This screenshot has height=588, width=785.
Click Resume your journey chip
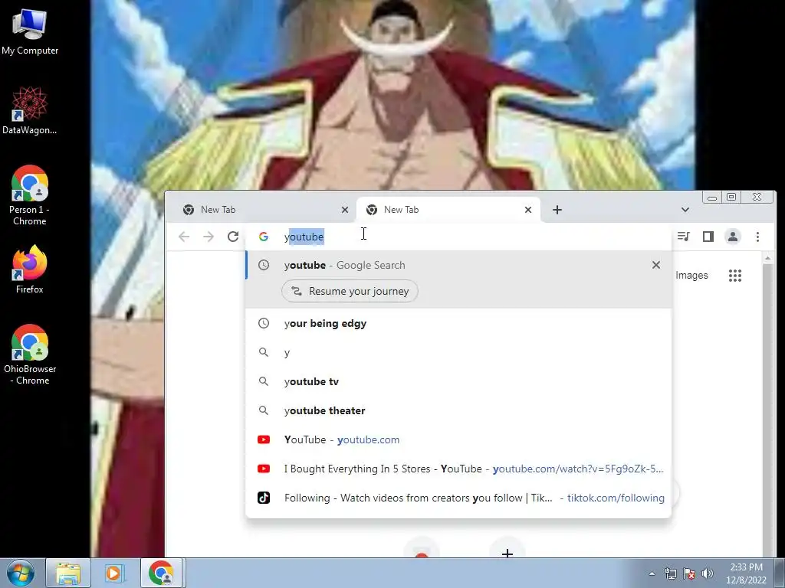tap(350, 292)
